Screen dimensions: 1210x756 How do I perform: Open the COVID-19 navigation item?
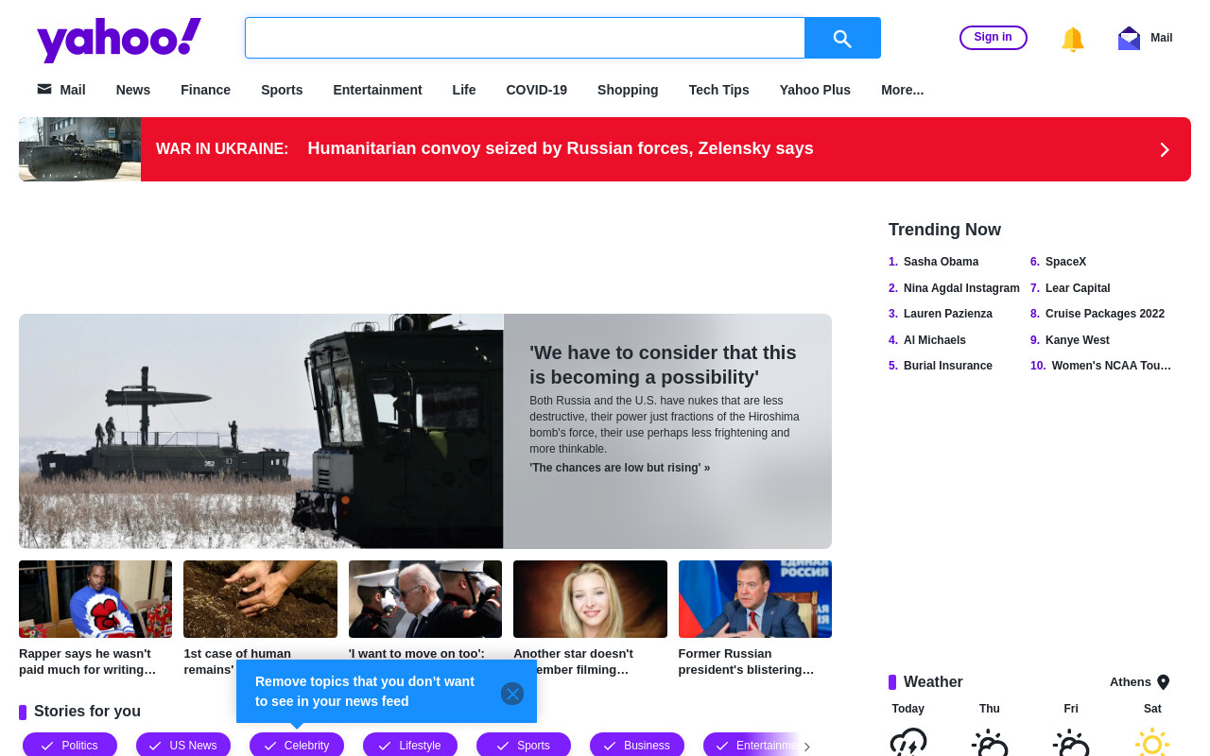(536, 90)
